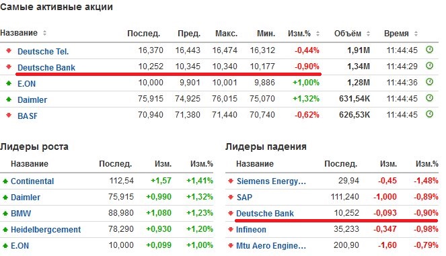Sort table by Название column arrows
The width and height of the screenshot is (446, 256).
(44, 33)
